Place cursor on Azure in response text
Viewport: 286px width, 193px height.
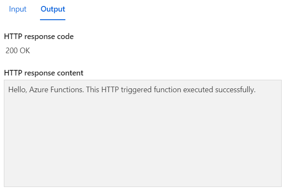[x=38, y=90]
